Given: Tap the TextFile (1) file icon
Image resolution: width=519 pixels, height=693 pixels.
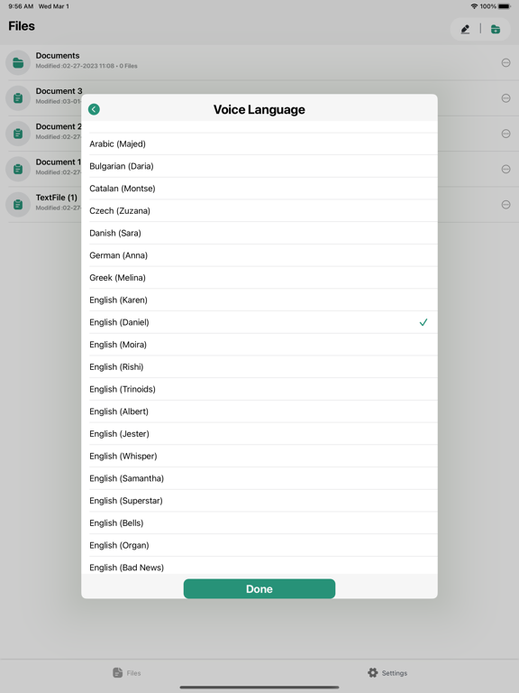Looking at the screenshot, I should tap(18, 204).
